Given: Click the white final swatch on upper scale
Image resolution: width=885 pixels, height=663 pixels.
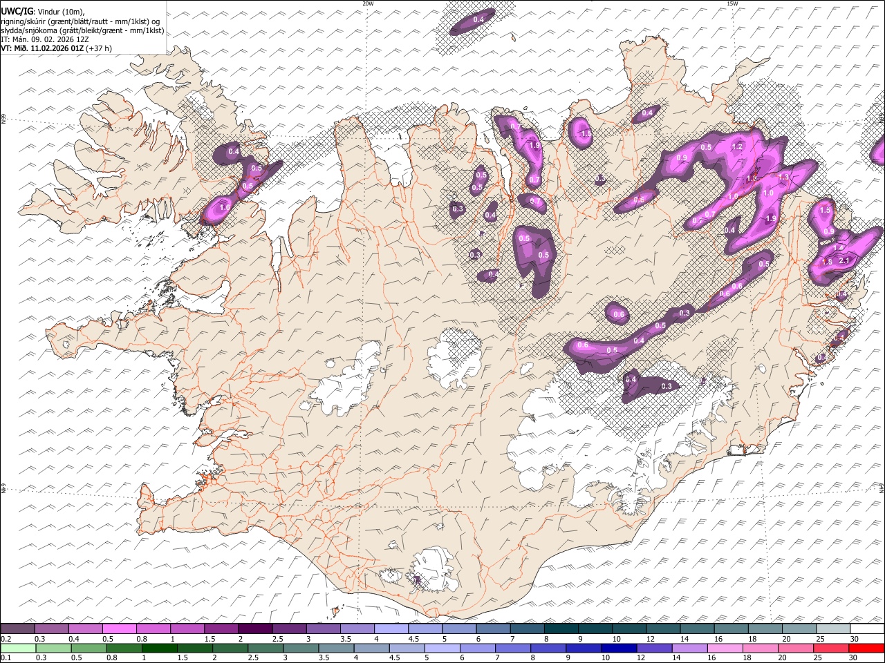Looking at the screenshot, I should [867, 629].
